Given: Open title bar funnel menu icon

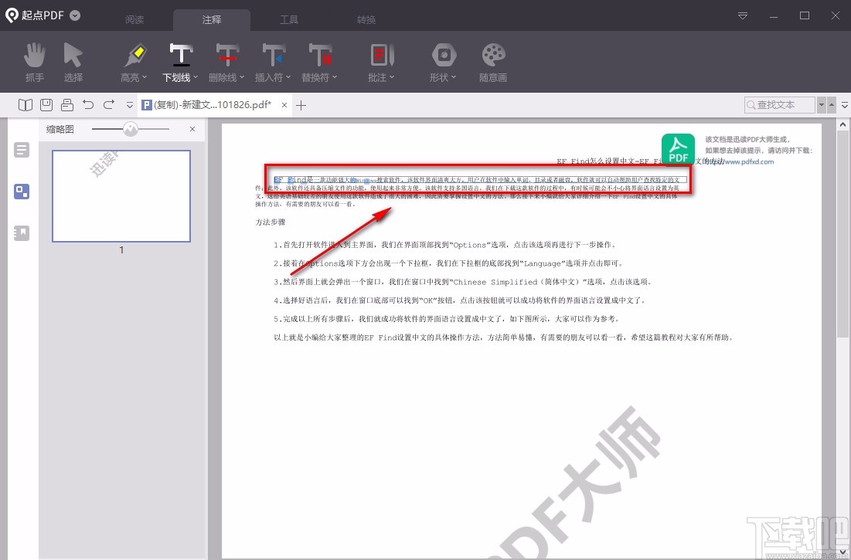Looking at the screenshot, I should [743, 15].
